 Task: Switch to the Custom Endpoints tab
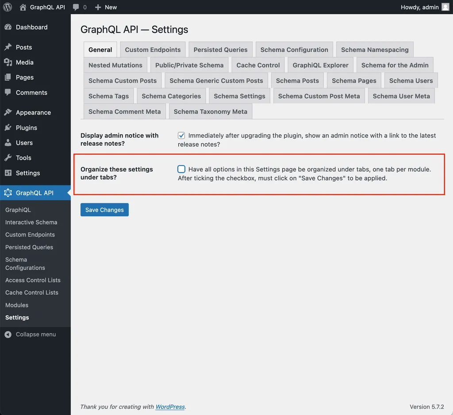153,49
